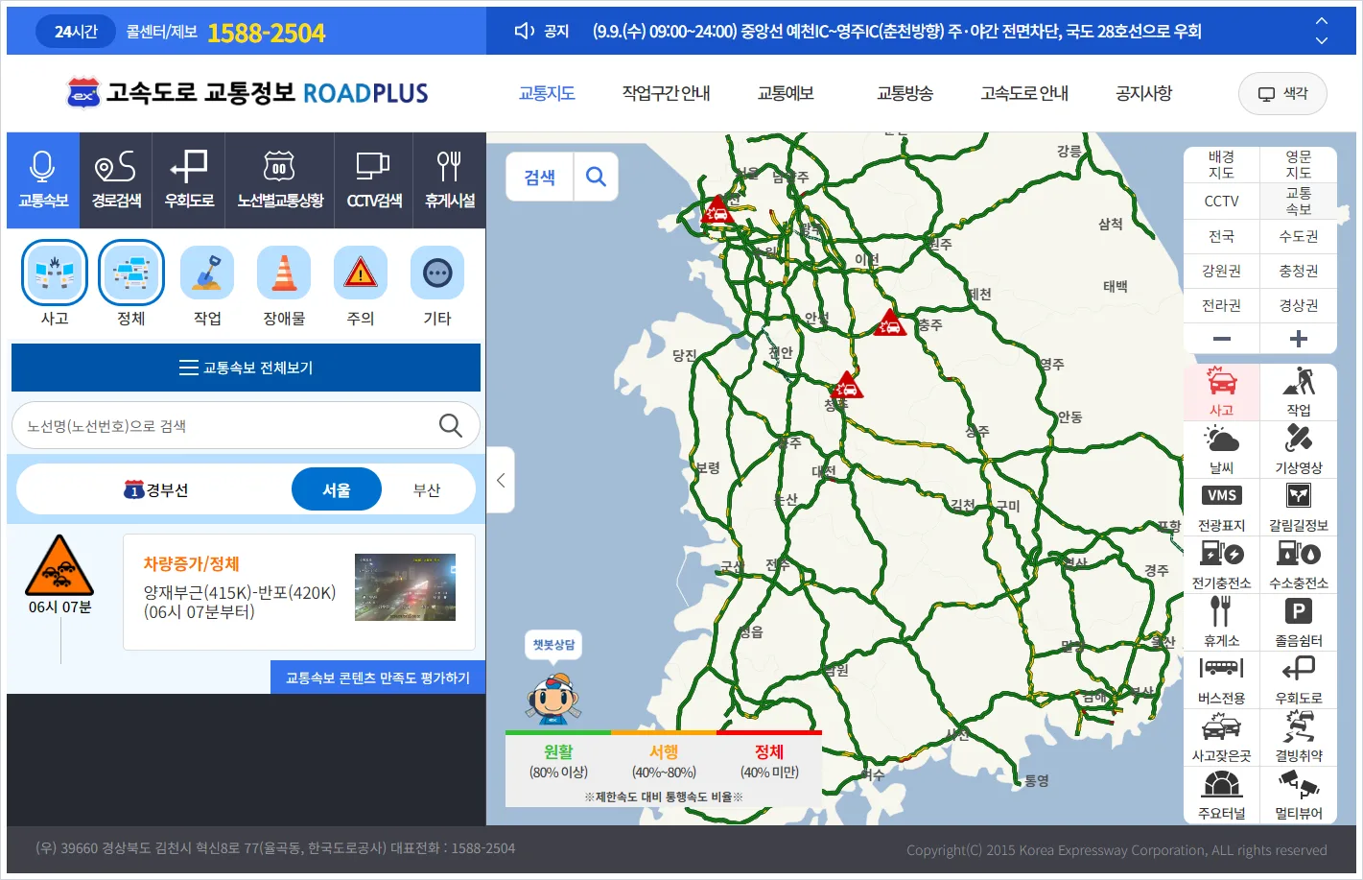This screenshot has height=880, width=1363.
Task: Select the 부산 direction option
Action: pos(427,490)
